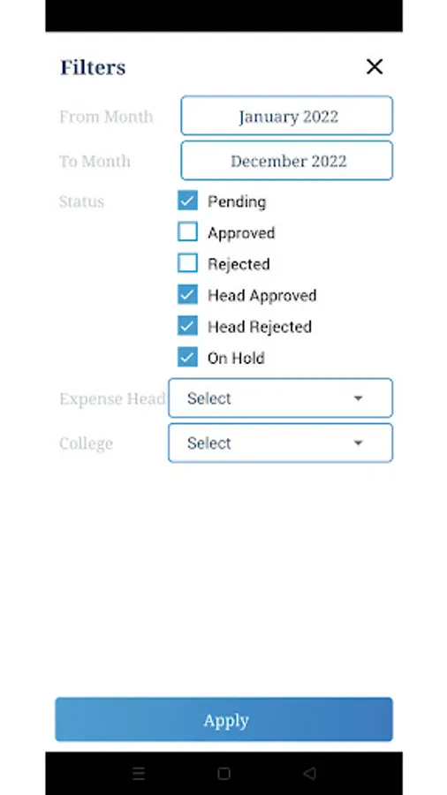Check the Approved status checkbox

tap(187, 232)
